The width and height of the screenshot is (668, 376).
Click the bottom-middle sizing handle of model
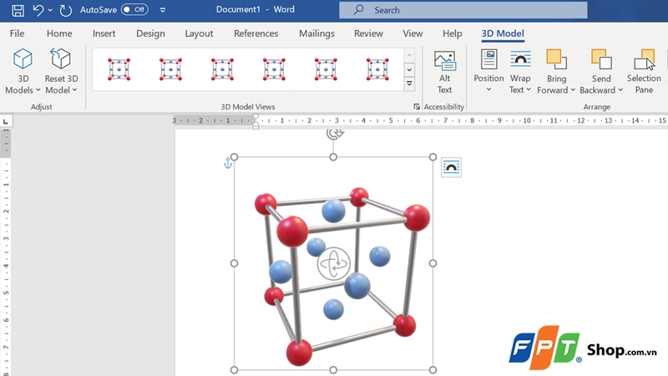(333, 370)
